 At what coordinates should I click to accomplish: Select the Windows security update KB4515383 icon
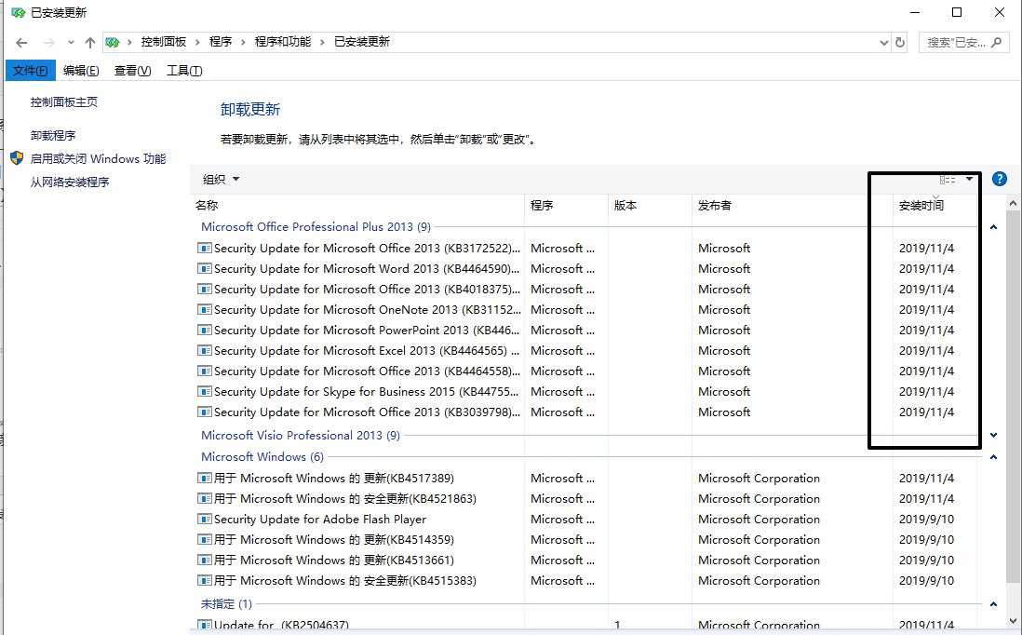point(205,581)
